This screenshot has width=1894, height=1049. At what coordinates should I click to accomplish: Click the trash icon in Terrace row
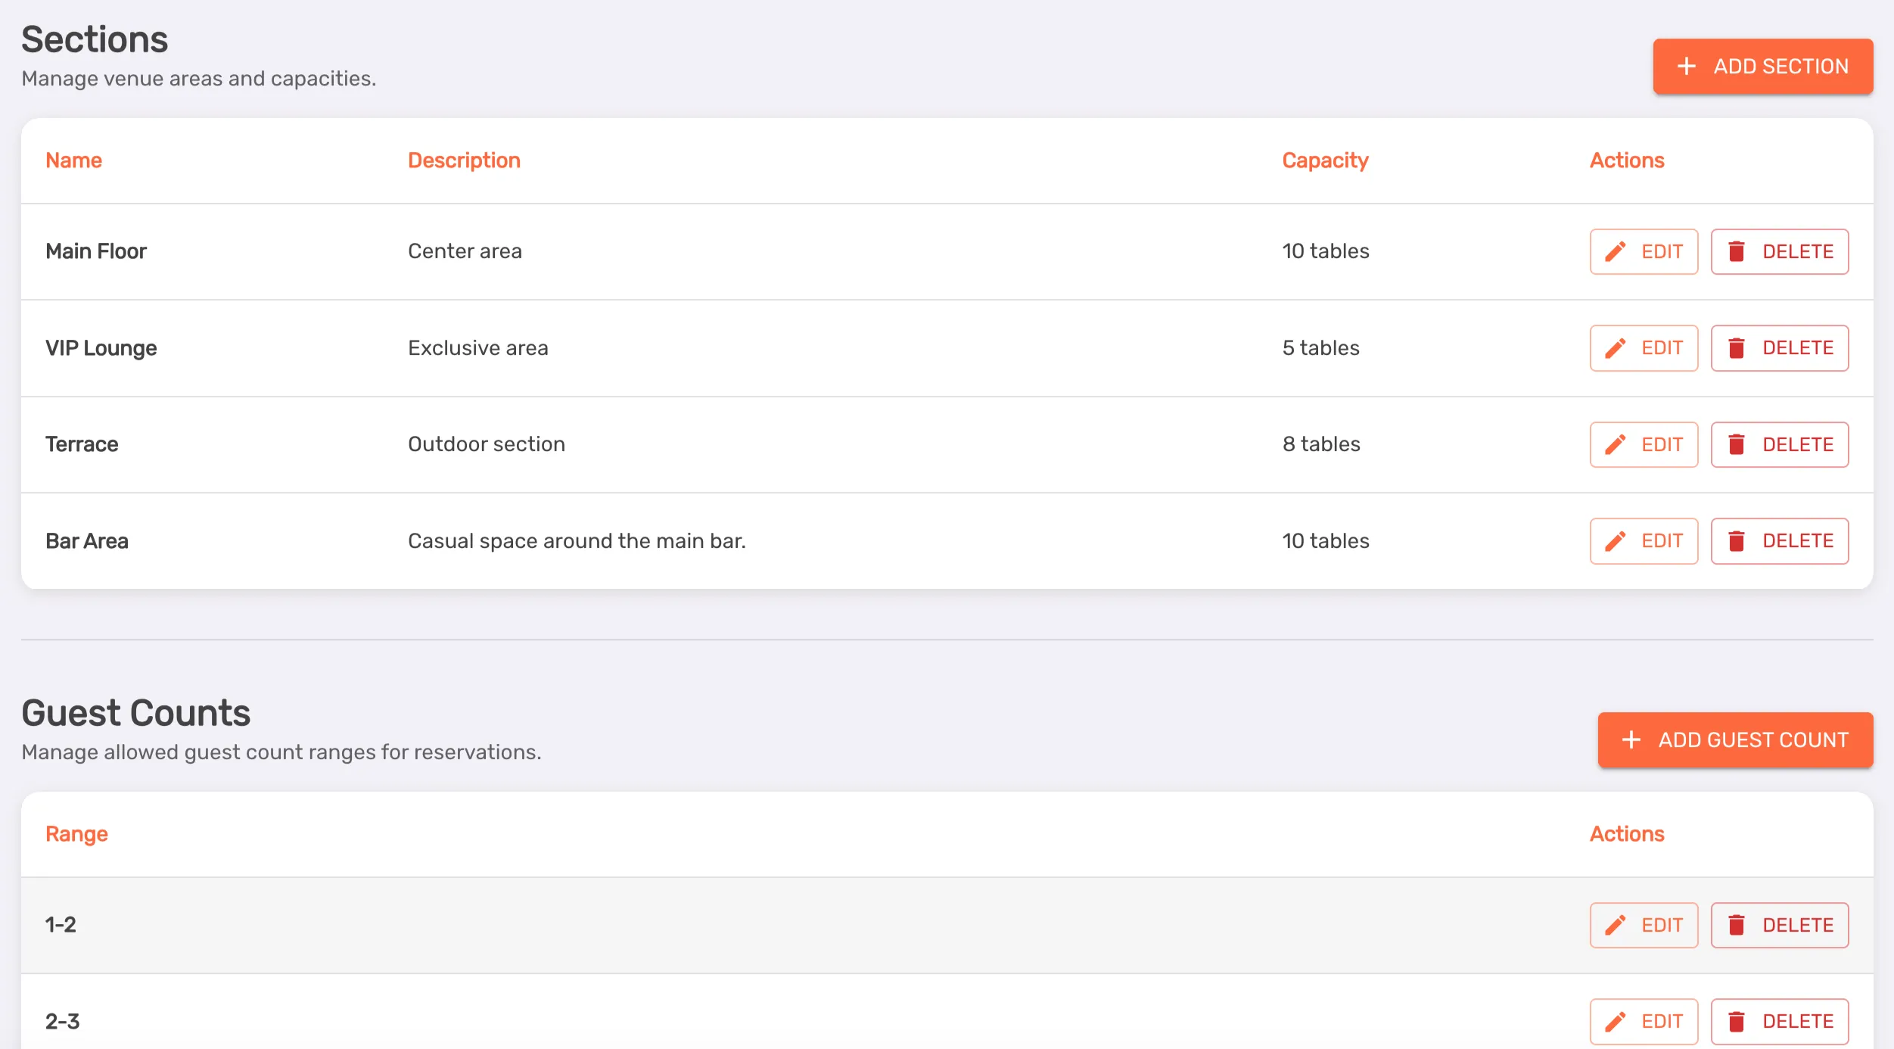pos(1737,444)
